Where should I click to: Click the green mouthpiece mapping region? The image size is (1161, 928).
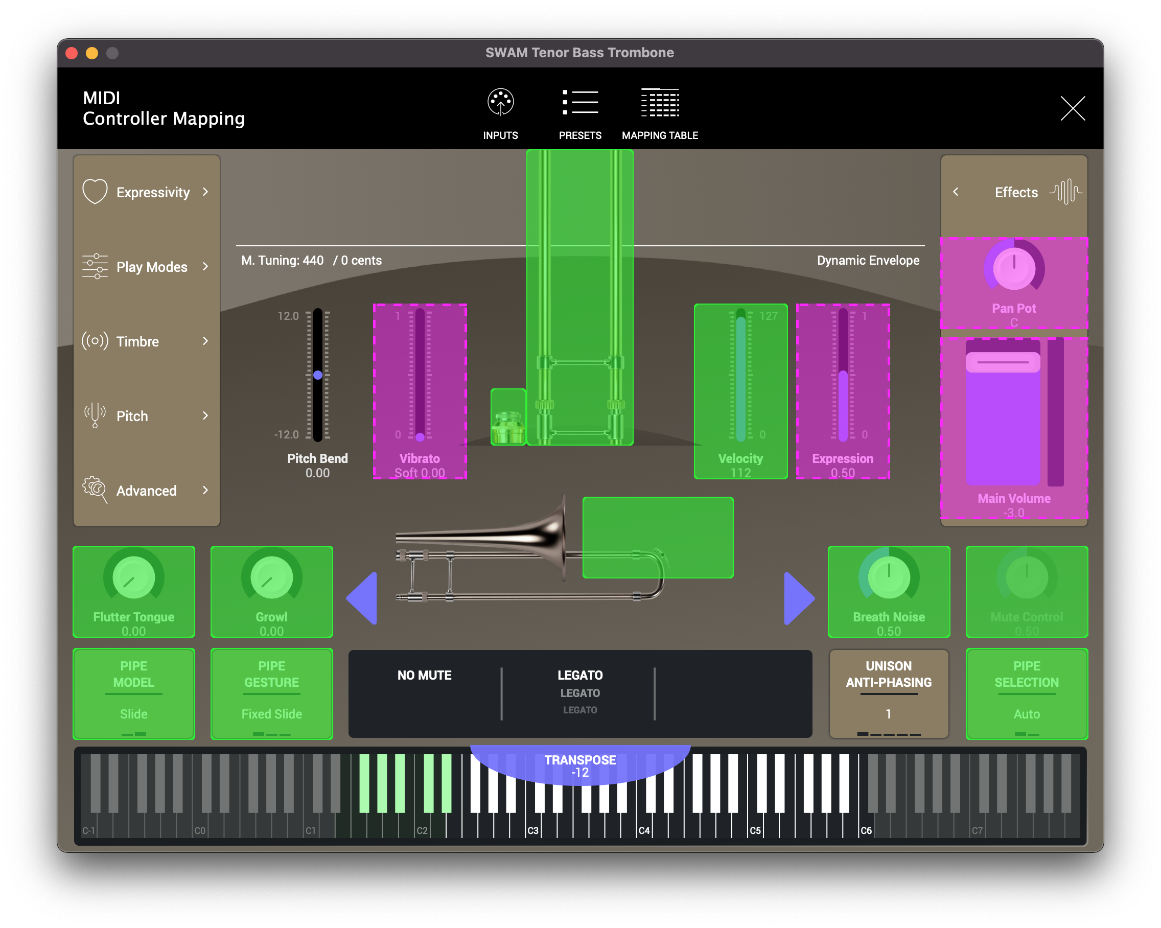pos(508,416)
